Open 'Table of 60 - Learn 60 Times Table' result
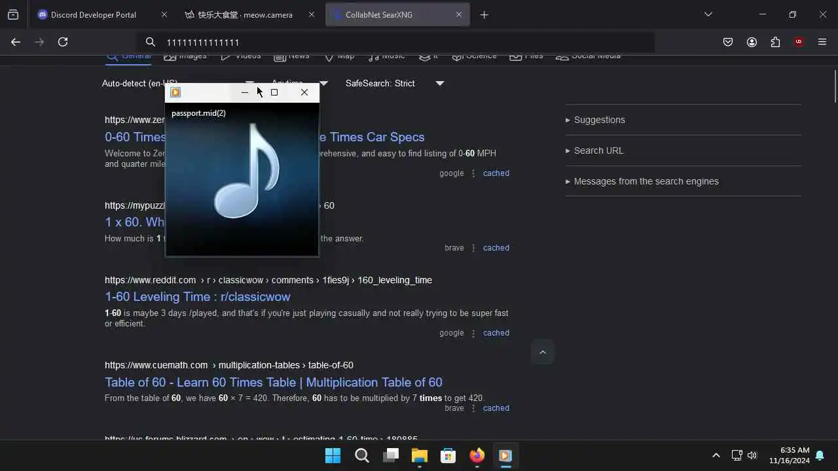This screenshot has height=471, width=838. click(274, 382)
